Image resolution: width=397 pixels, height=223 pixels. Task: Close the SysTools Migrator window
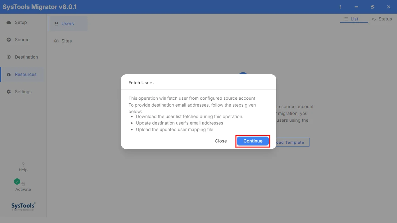click(x=389, y=7)
